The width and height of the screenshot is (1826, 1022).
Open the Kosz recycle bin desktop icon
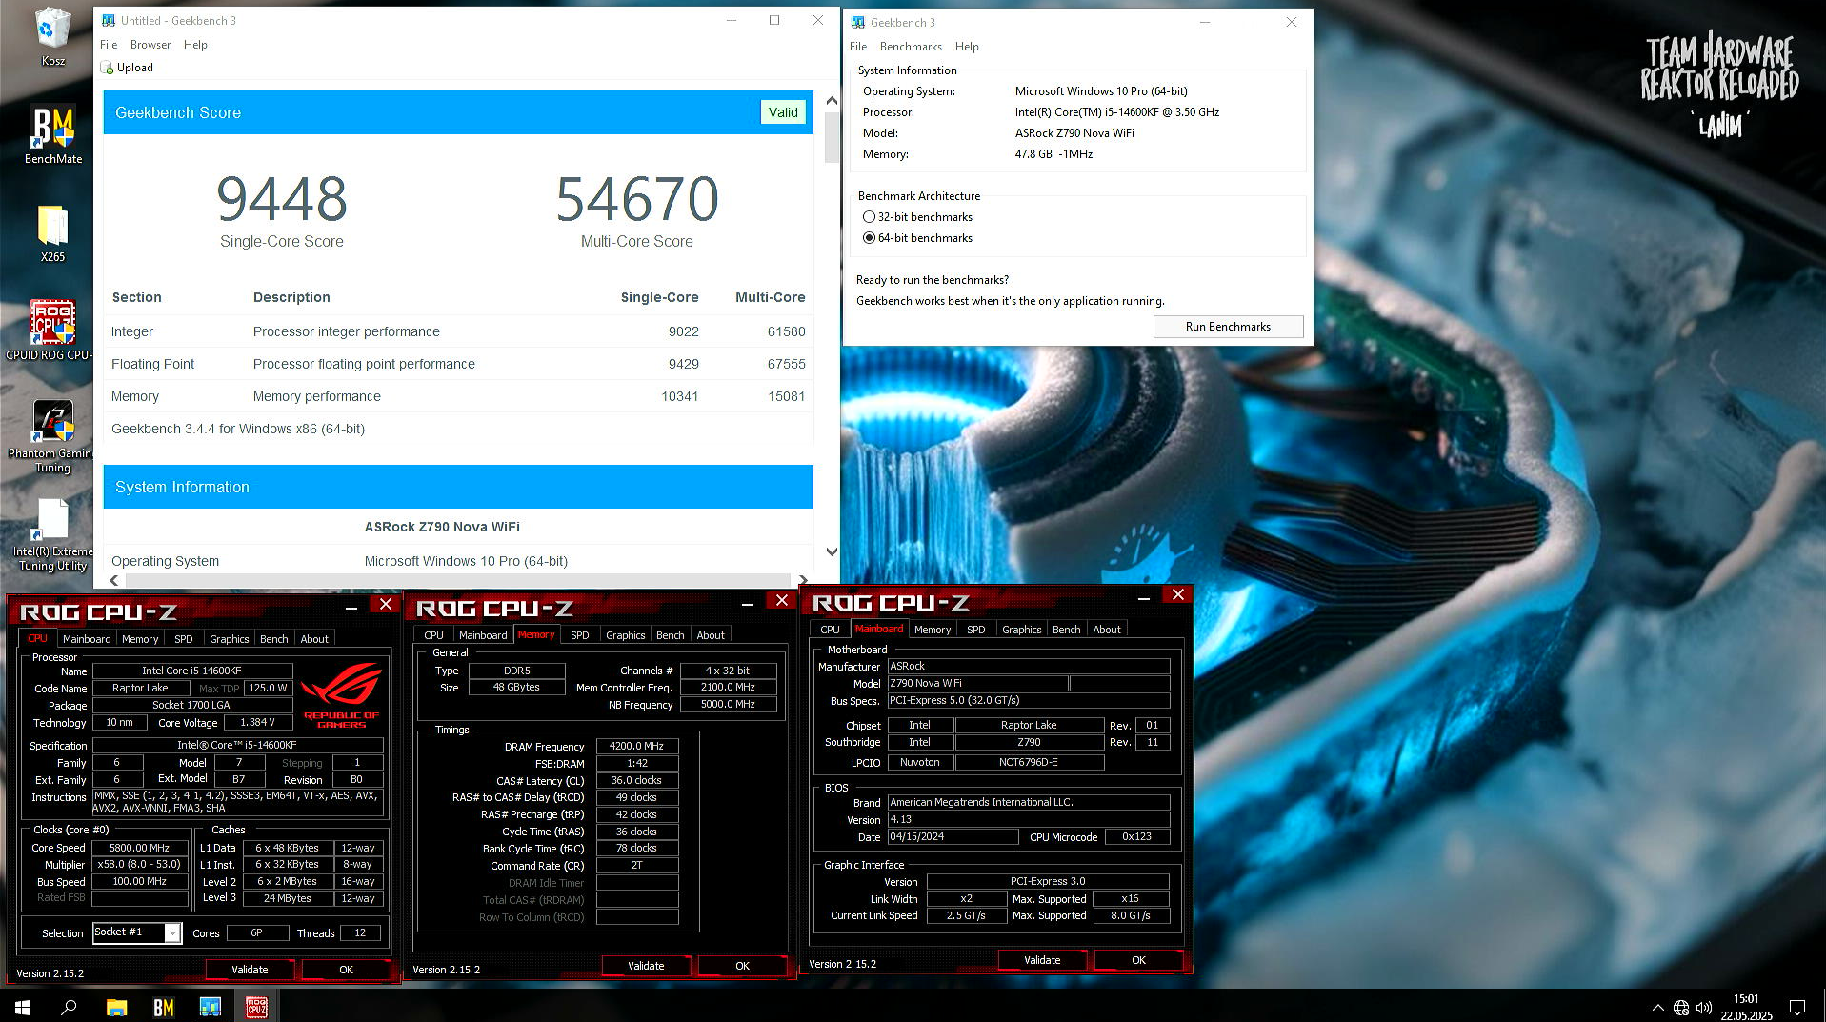pyautogui.click(x=52, y=36)
